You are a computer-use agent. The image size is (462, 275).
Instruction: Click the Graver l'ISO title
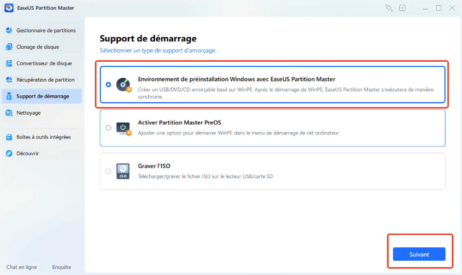[154, 166]
